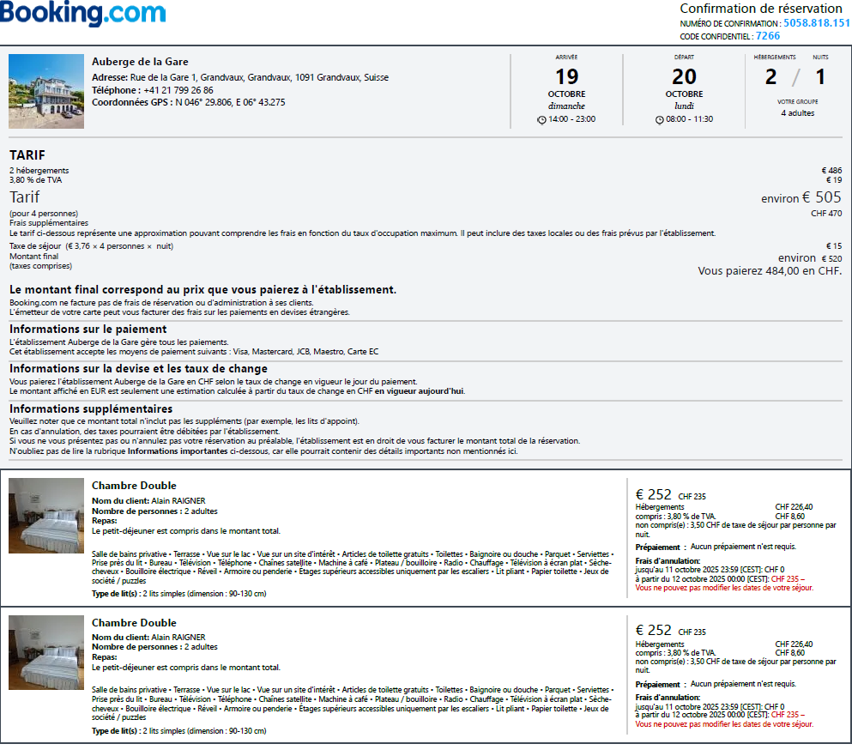Click the arrival day number 19
Viewport: 852px width, 750px height.
pos(566,77)
